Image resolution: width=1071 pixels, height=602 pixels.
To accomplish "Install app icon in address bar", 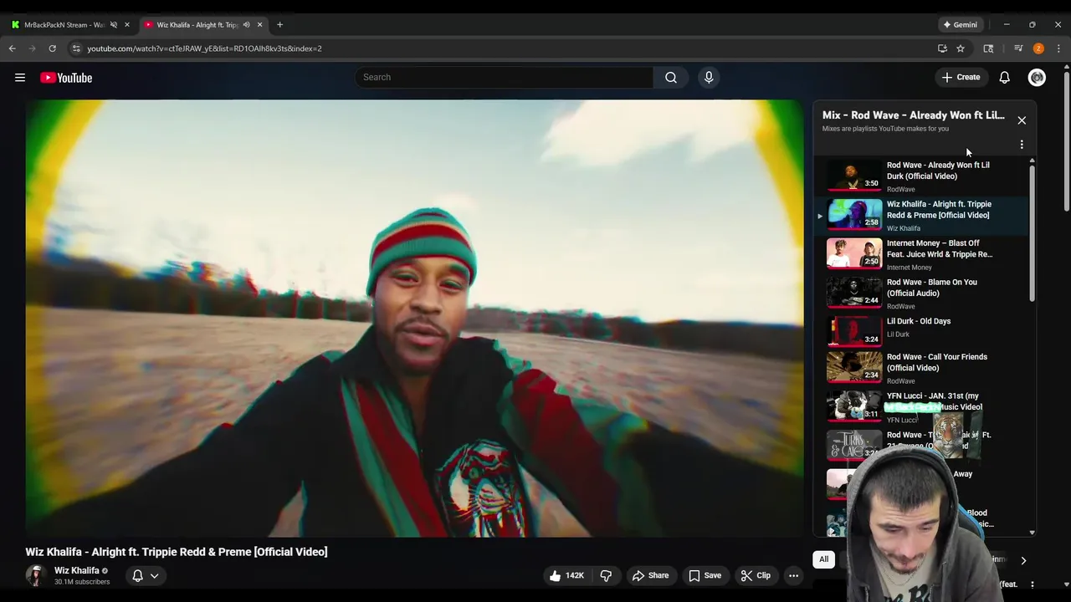I will coord(942,48).
